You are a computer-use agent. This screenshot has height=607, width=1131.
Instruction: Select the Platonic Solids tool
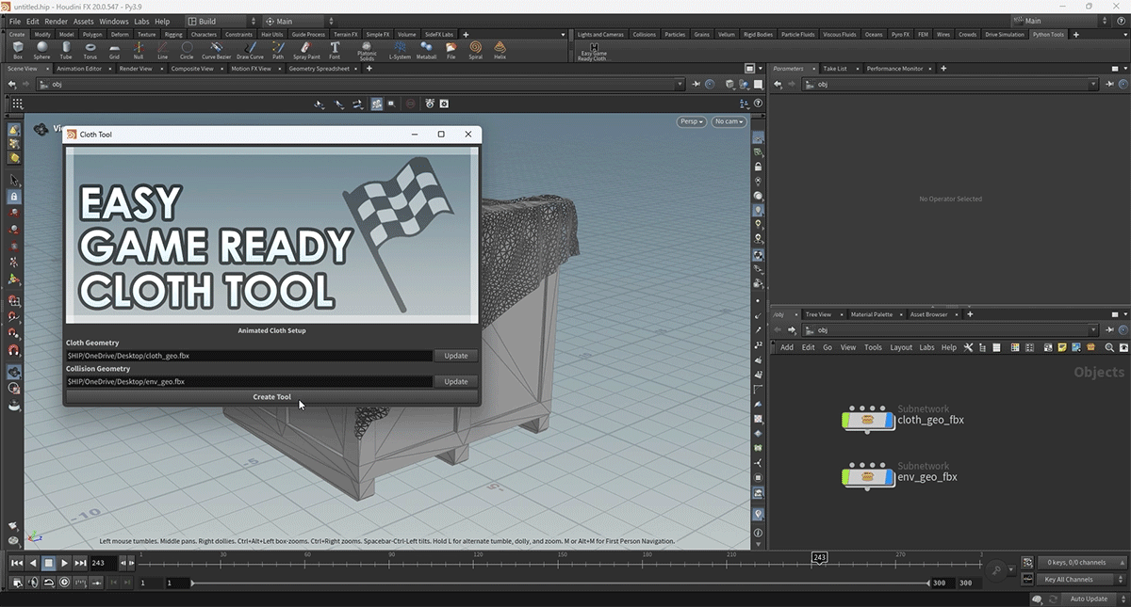pyautogui.click(x=368, y=51)
